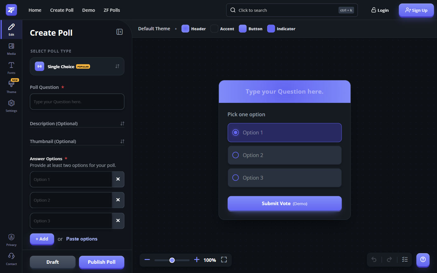
Task: Open the ZF Polls menu item
Action: click(x=112, y=10)
